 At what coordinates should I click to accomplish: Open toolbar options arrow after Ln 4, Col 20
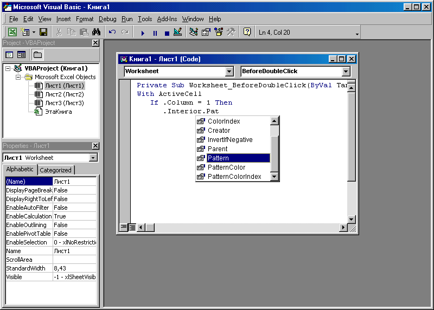tap(357, 34)
